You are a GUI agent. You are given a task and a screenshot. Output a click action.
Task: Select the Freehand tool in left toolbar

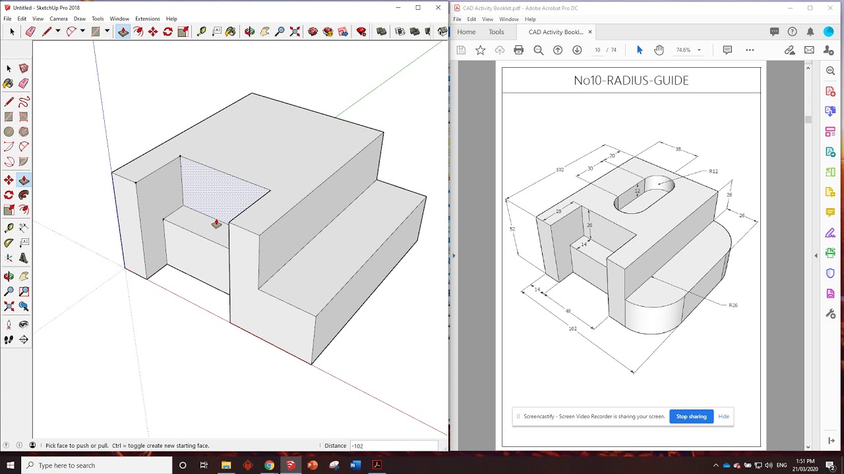pos(24,102)
